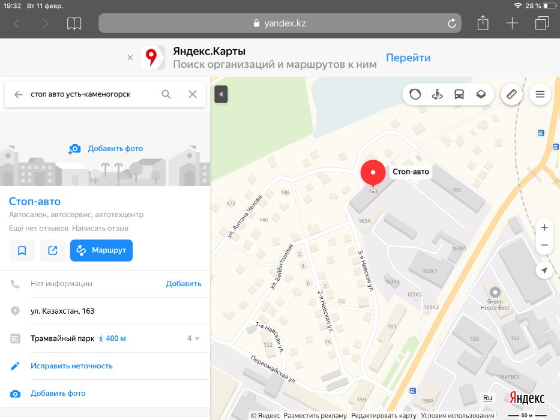
Task: Build a route with Маршрут button
Action: (101, 250)
